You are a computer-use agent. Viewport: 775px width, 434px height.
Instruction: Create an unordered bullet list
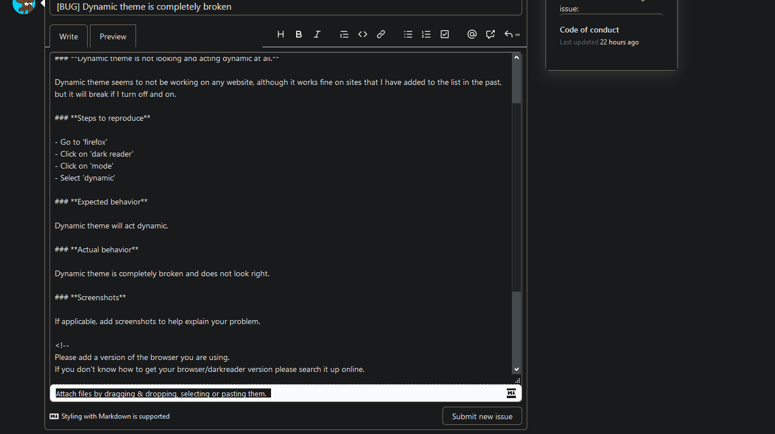pos(408,34)
